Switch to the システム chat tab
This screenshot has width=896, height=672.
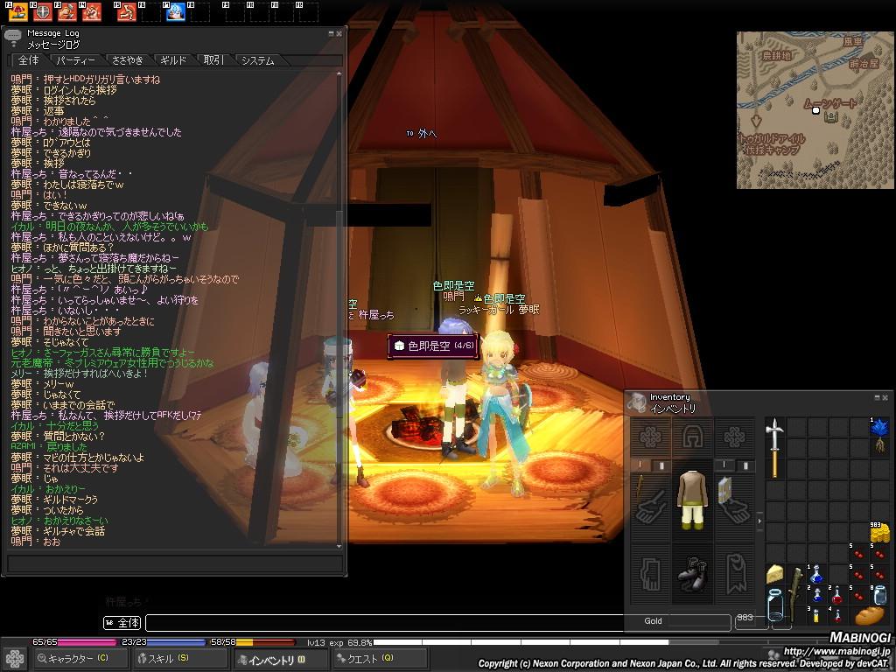coord(258,60)
